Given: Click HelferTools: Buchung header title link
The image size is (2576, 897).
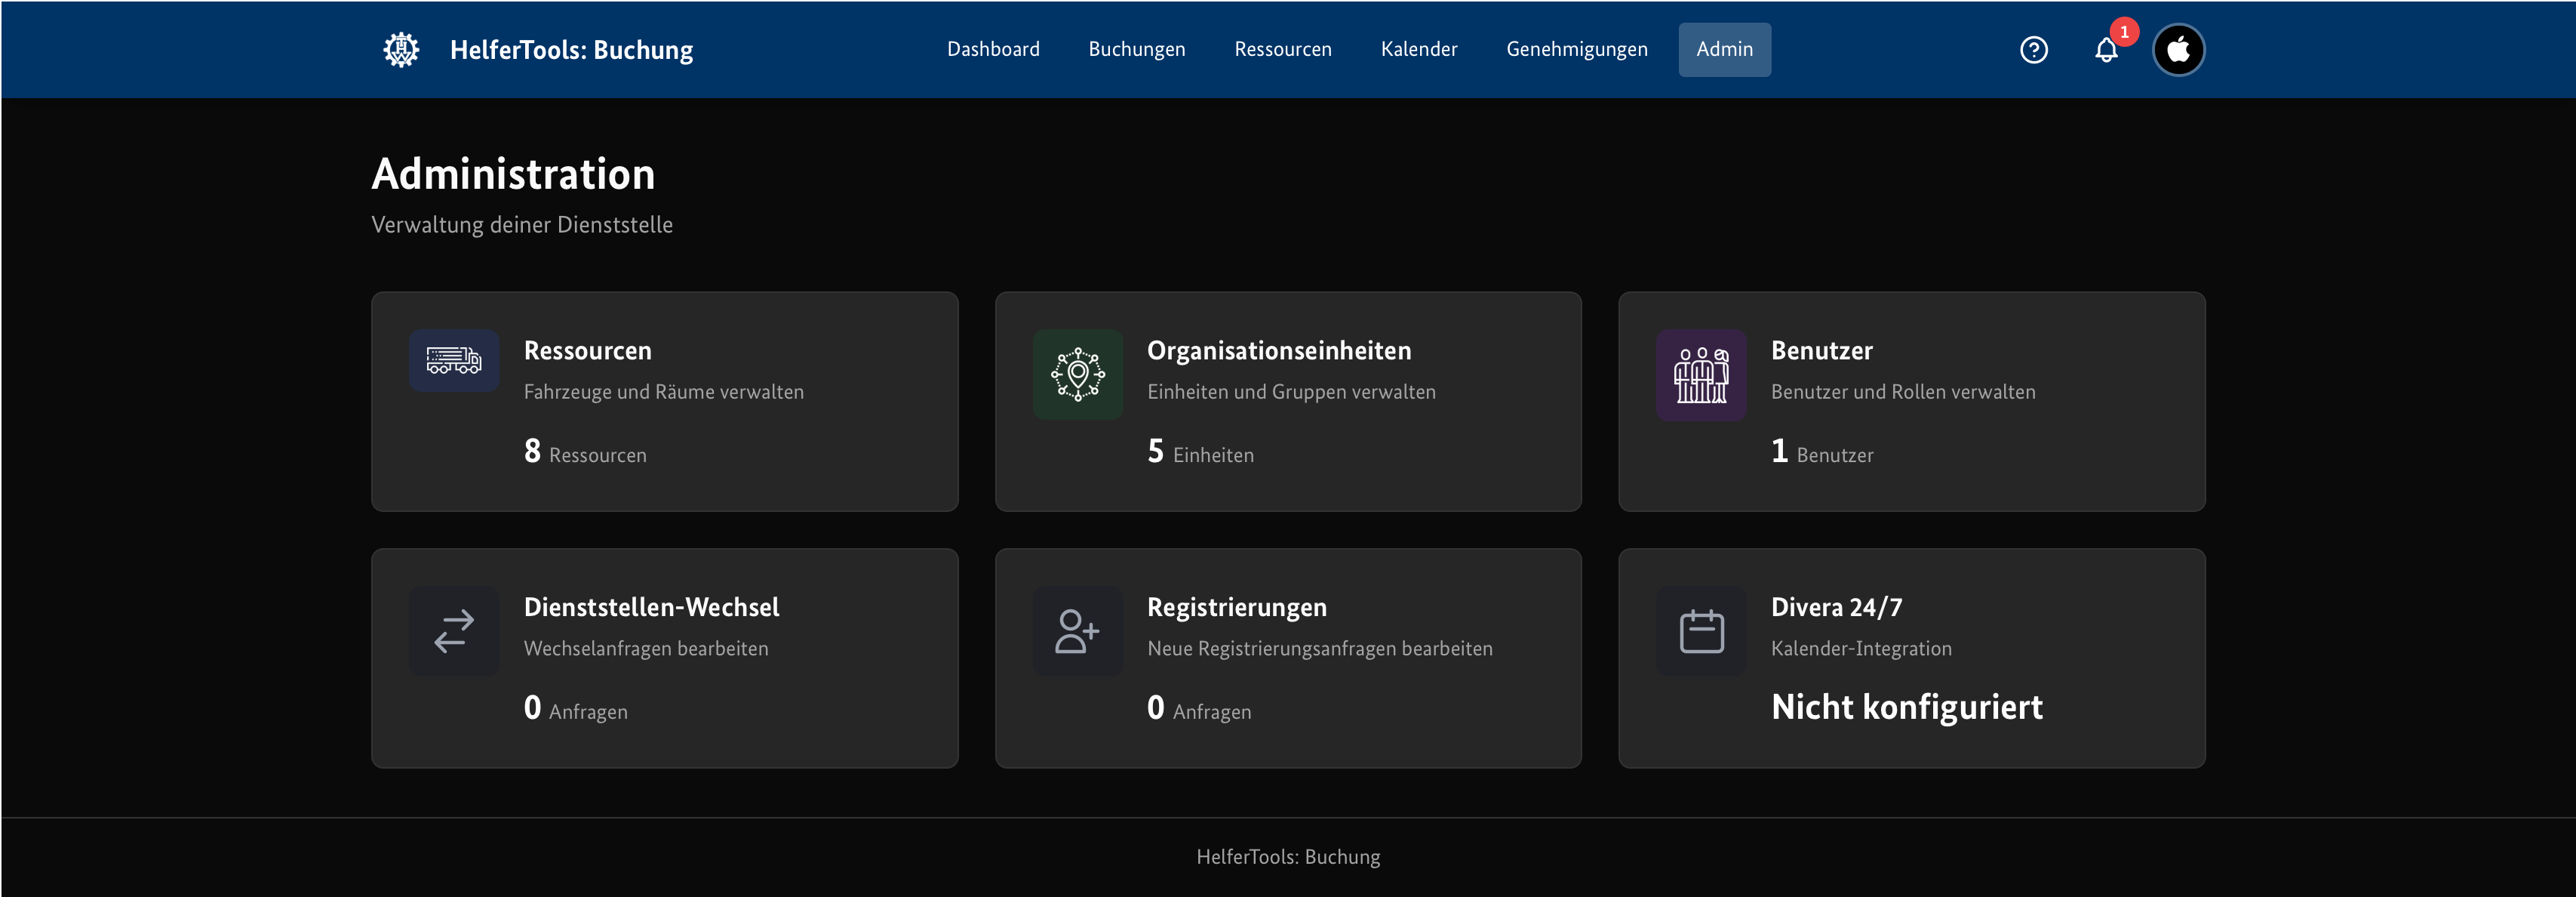Looking at the screenshot, I should click(571, 49).
